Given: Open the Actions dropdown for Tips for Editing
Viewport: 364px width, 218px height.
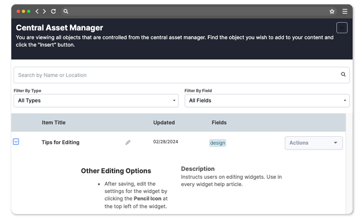Looking at the screenshot, I should point(314,143).
